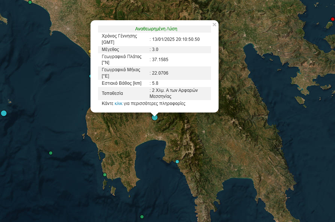Click the green marker in open sea west of the peninsula
The height and width of the screenshot is (222, 335).
(x=51, y=153)
